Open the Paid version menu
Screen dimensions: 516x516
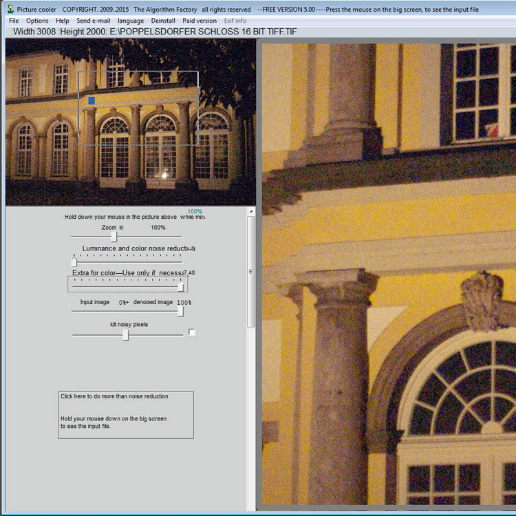click(200, 21)
